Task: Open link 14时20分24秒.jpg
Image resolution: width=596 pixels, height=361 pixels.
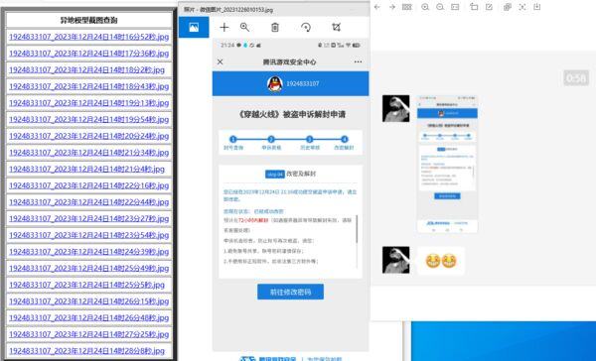Action: [x=89, y=136]
